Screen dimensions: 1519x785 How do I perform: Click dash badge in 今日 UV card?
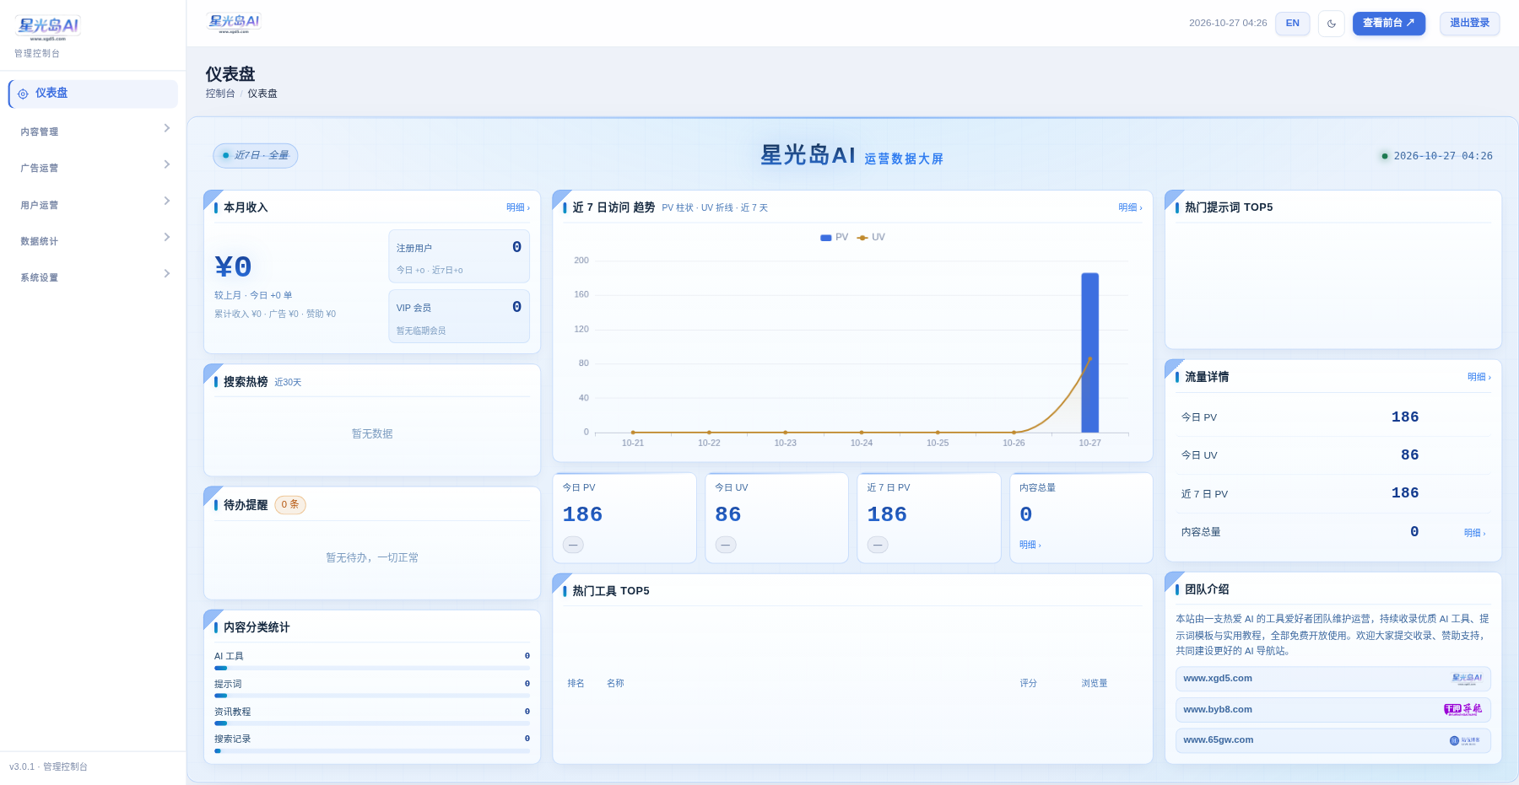(726, 545)
